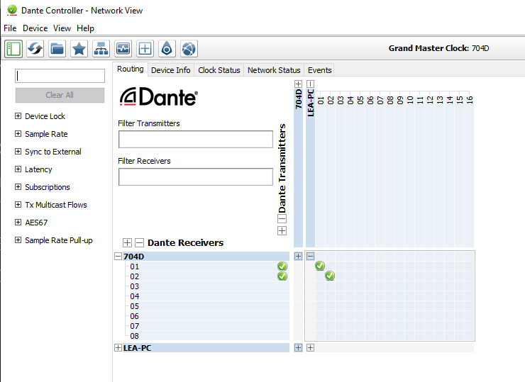Click the Reload Device Information icon
Image resolution: width=525 pixels, height=382 pixels.
(x=35, y=48)
